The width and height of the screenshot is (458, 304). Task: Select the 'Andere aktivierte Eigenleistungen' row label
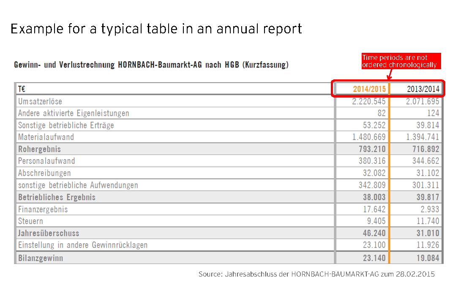(x=74, y=113)
